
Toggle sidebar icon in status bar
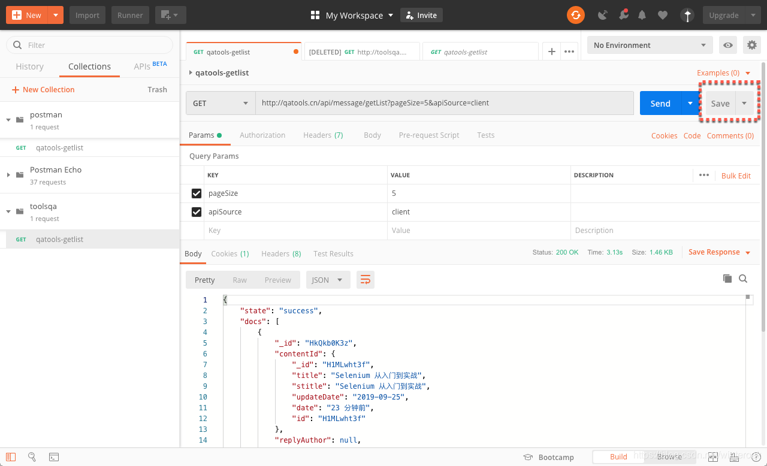[11, 457]
